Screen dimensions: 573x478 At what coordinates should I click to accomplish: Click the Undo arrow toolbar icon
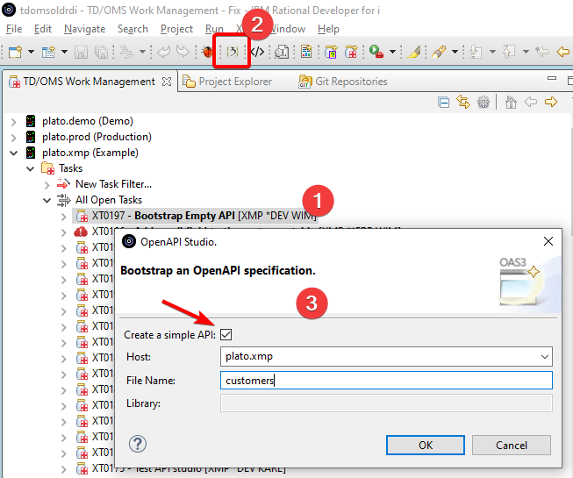163,52
